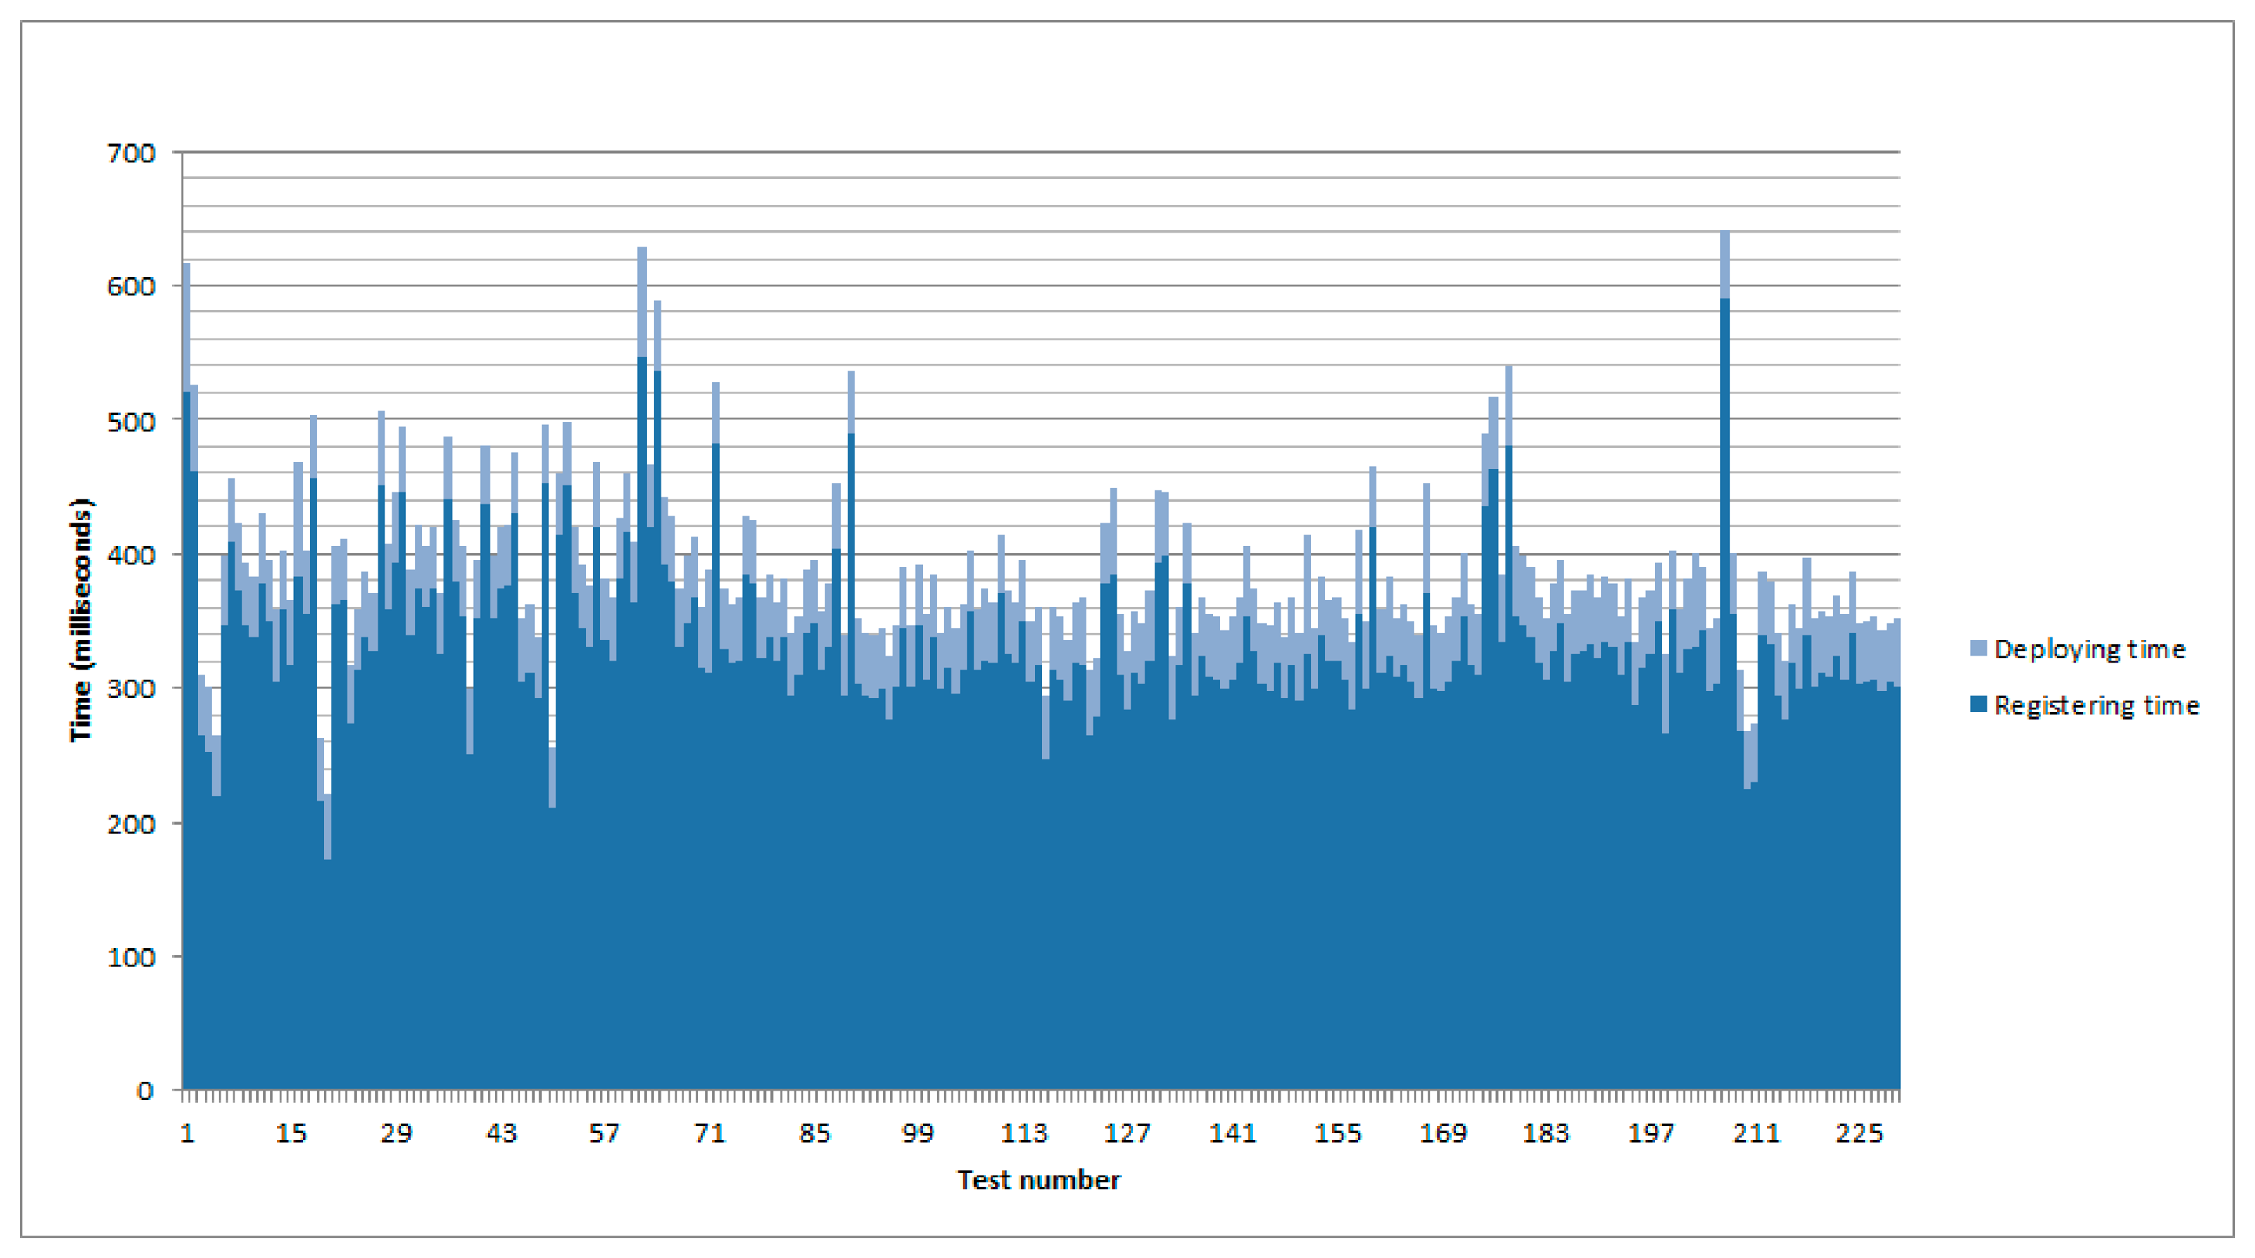Click x-axis label 225
The image size is (2255, 1258).
(x=1859, y=1133)
